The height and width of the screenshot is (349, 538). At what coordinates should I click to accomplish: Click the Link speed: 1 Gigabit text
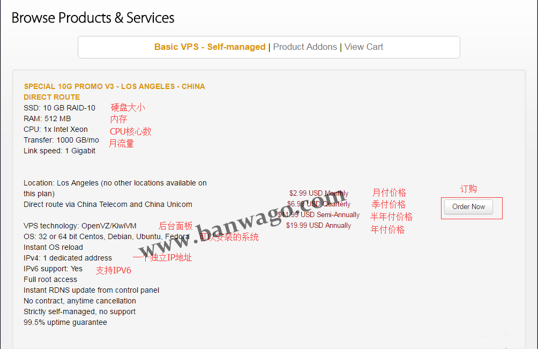click(59, 151)
